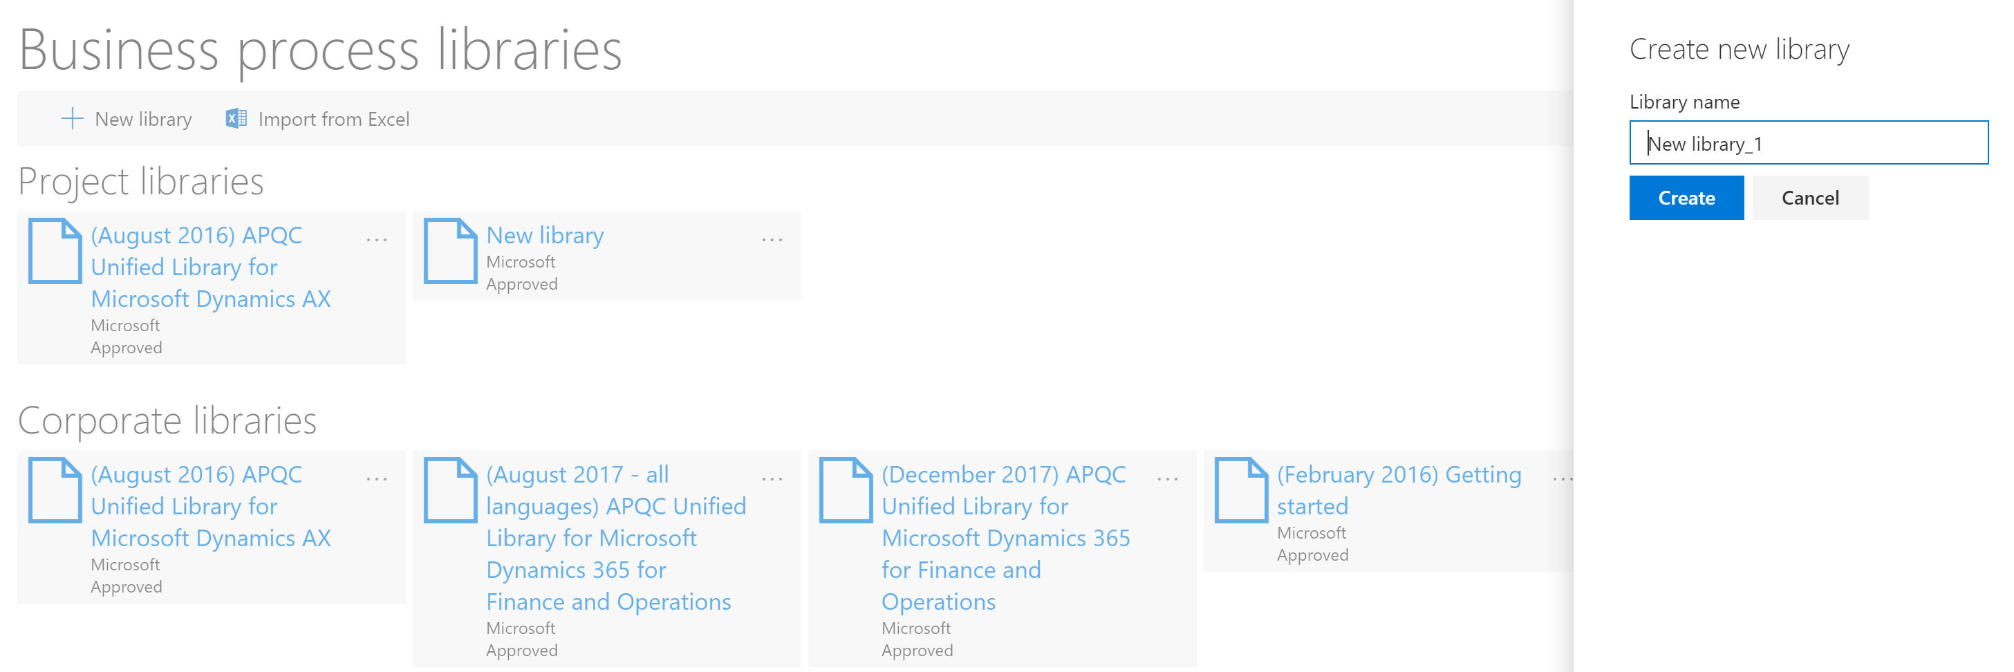Click the Create button
The image size is (2014, 672).
coord(1686,198)
